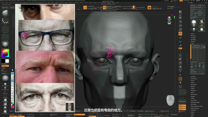
Task: Toggle the orange Persp perspective button
Action: pyautogui.click(x=180, y=34)
